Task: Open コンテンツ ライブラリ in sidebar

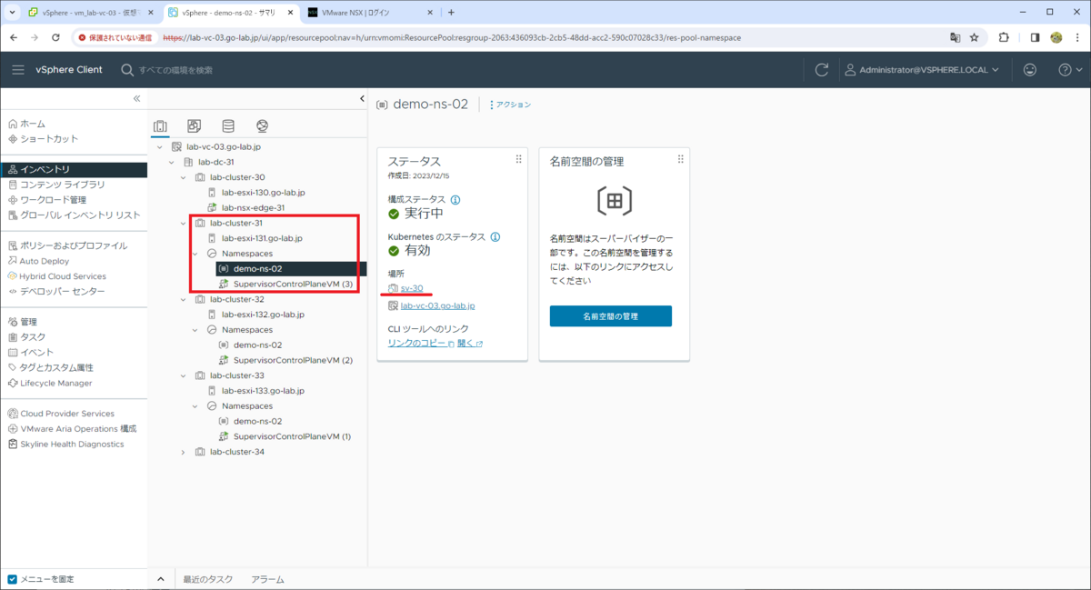Action: point(63,185)
